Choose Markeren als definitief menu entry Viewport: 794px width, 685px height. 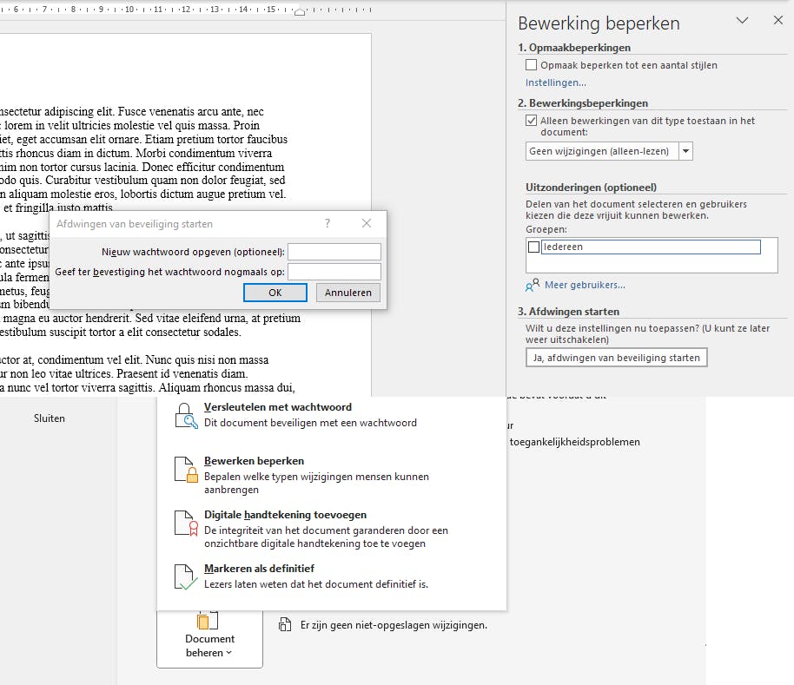(332, 576)
